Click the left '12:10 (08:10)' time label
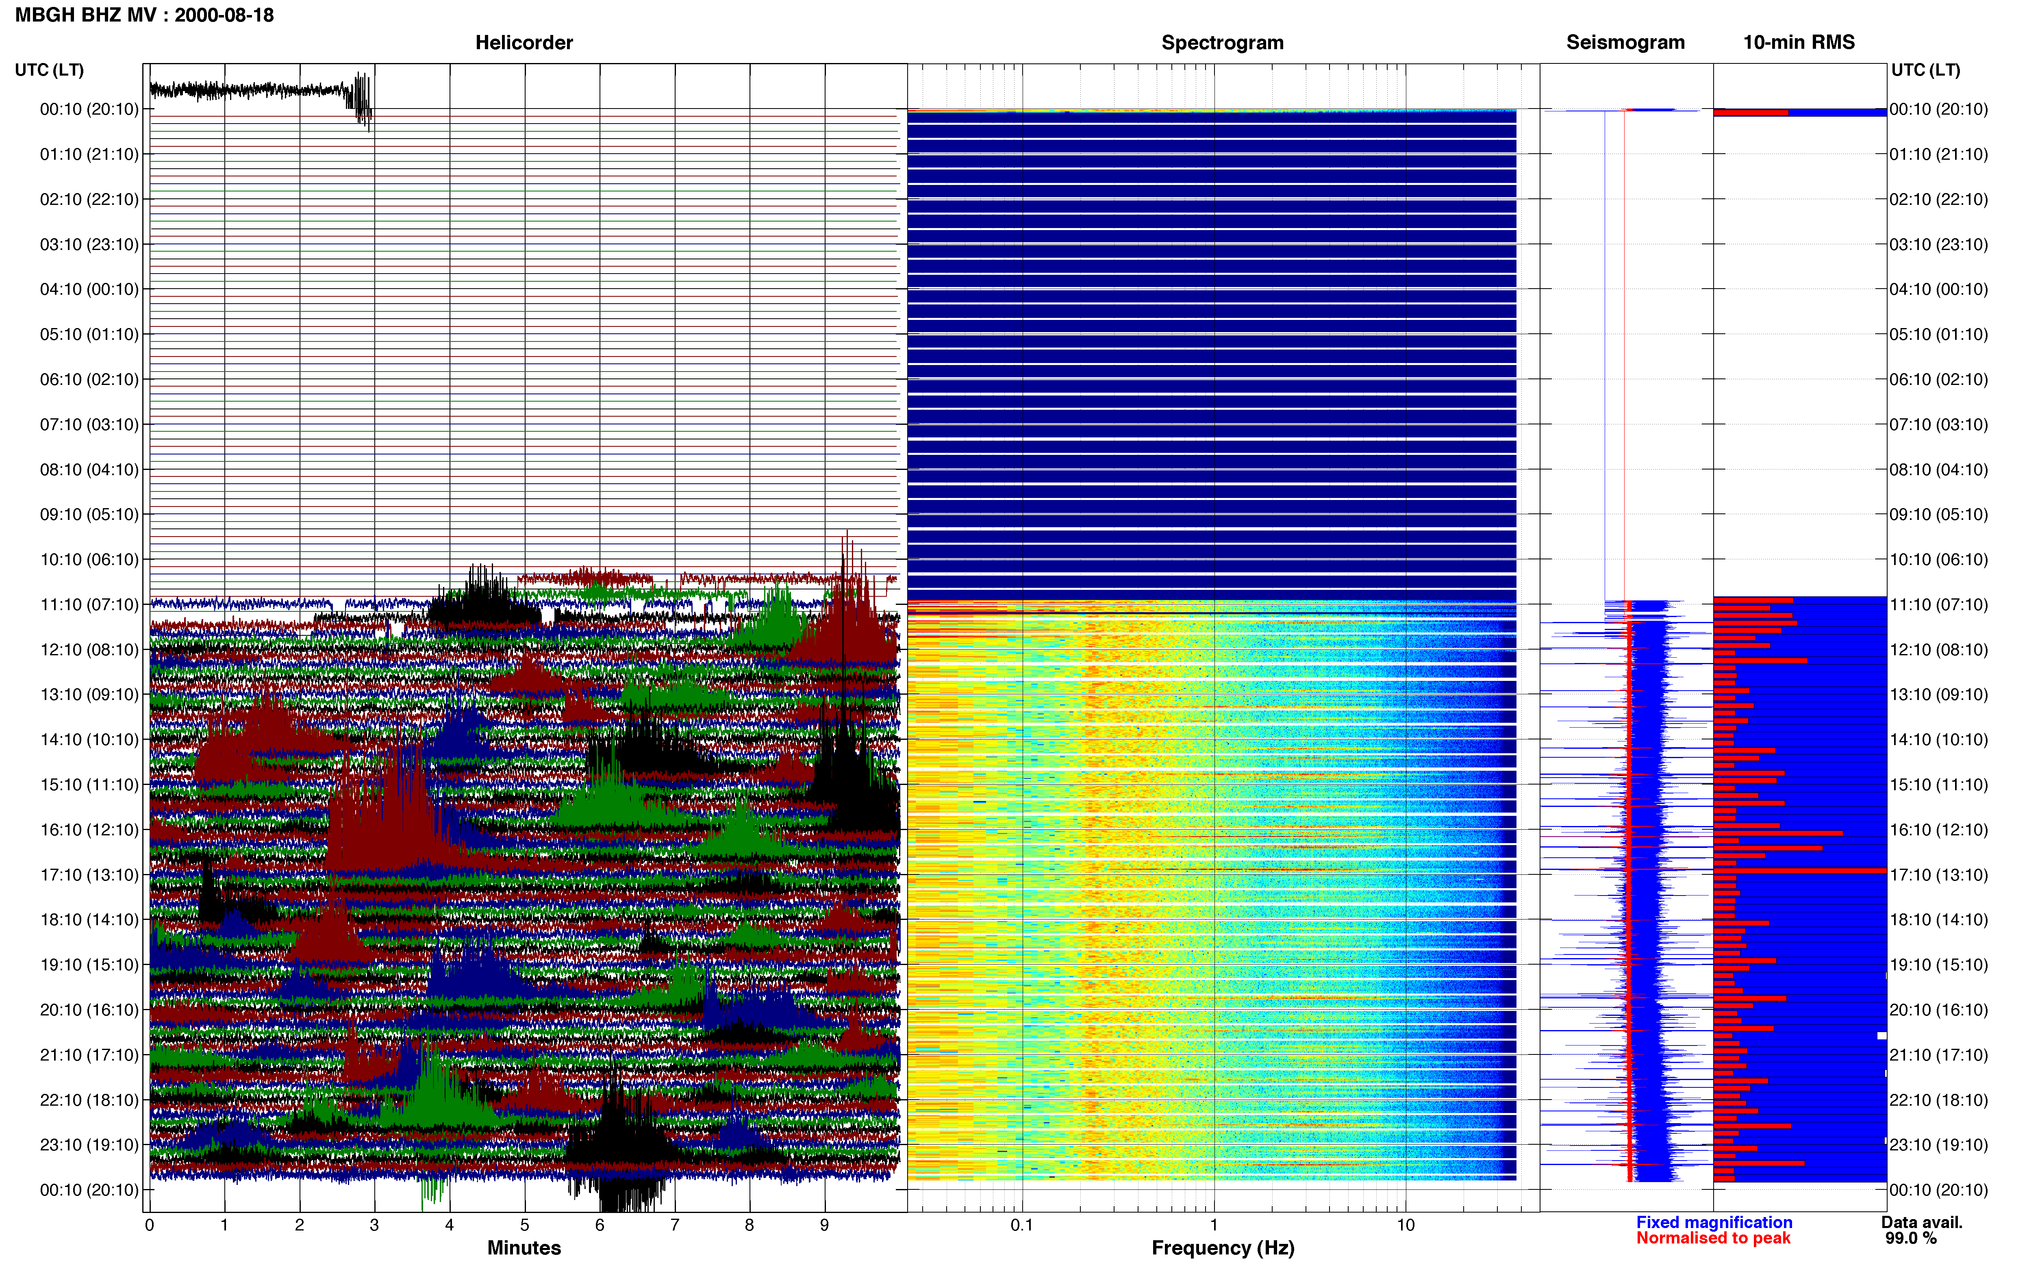2040x1276 pixels. pyautogui.click(x=89, y=650)
